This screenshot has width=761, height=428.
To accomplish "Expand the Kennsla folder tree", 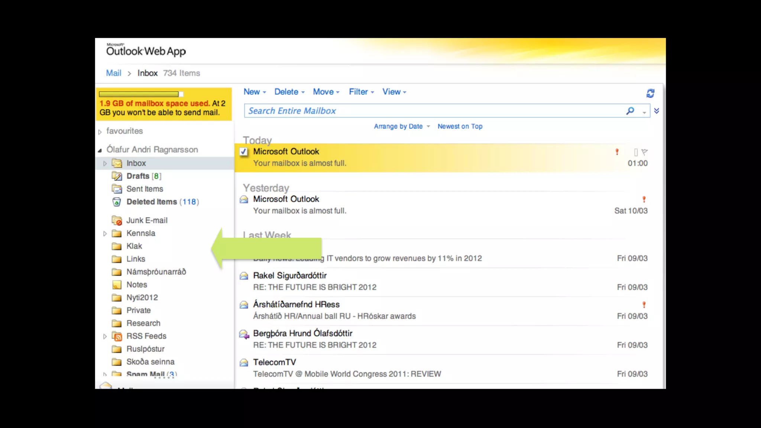I will (105, 234).
